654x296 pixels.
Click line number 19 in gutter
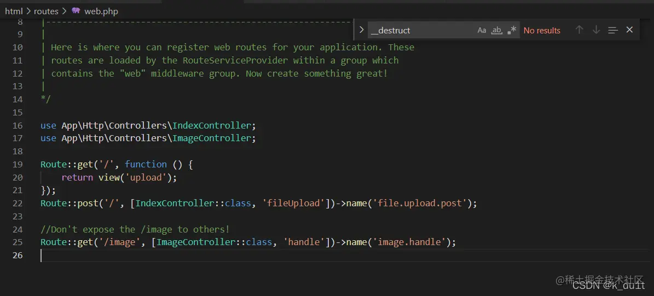[x=18, y=164]
